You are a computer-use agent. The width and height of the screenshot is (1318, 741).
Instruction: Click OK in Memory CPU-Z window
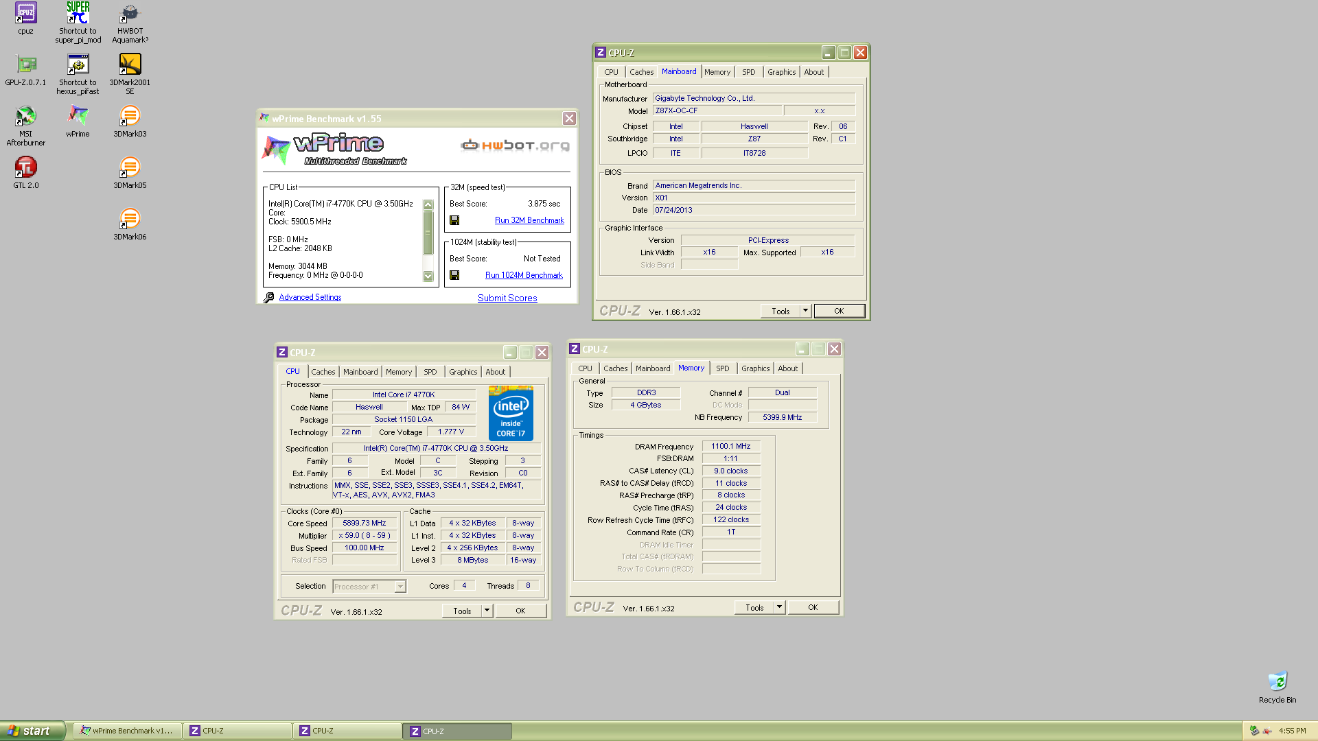[x=813, y=608]
